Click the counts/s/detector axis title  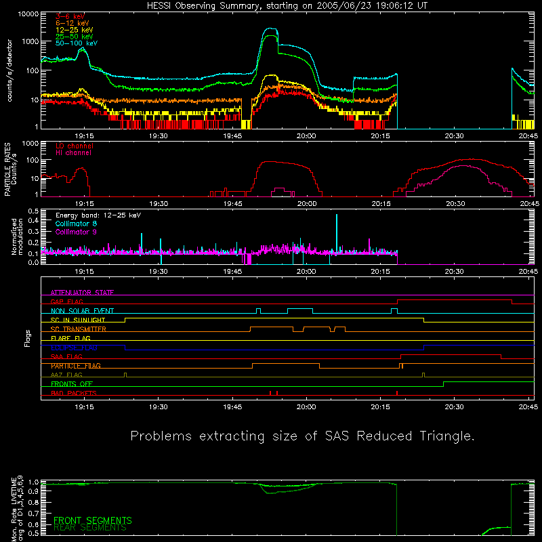[9, 70]
